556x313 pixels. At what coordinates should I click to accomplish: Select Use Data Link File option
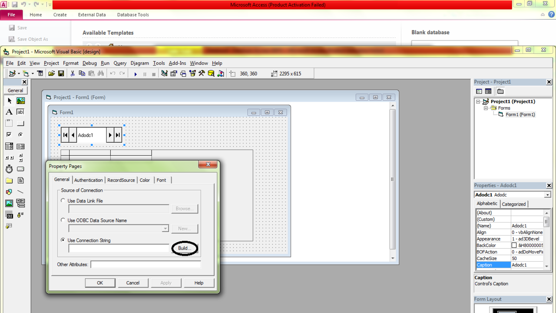(x=63, y=201)
